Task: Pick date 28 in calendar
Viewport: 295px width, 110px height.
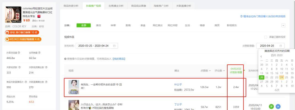Action: coord(267,82)
